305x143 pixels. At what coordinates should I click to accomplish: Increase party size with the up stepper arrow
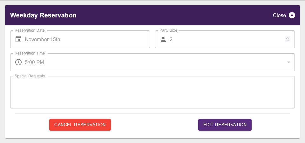(x=288, y=38)
